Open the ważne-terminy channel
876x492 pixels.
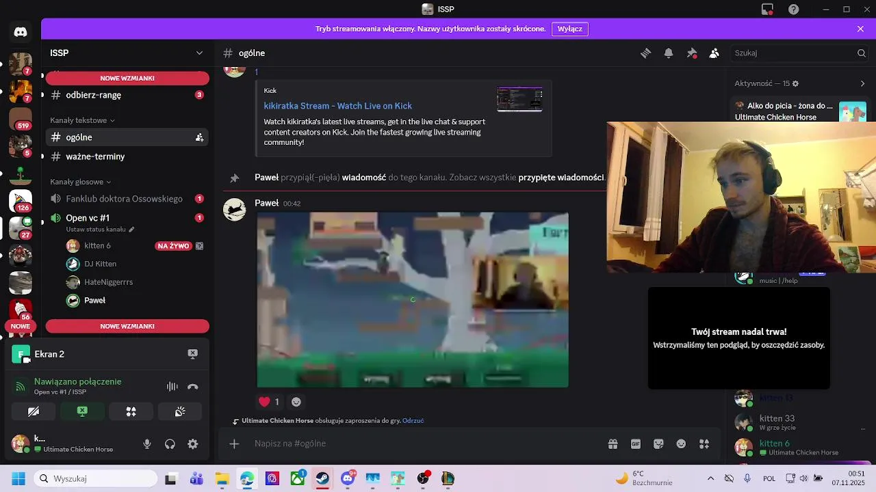click(127, 156)
